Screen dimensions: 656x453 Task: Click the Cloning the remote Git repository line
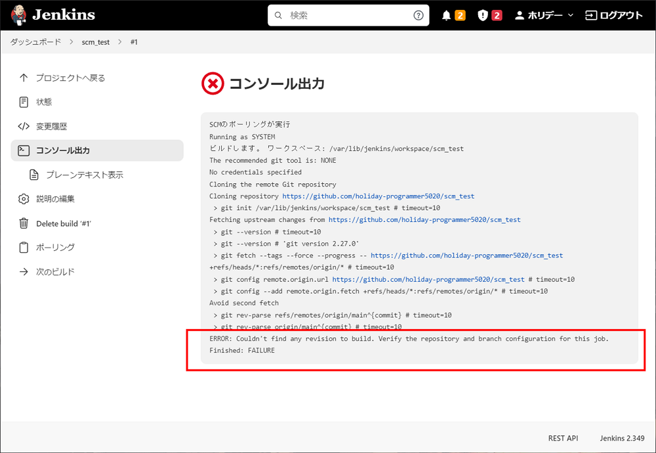click(273, 184)
